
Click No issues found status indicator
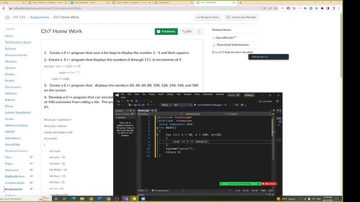coord(160,191)
